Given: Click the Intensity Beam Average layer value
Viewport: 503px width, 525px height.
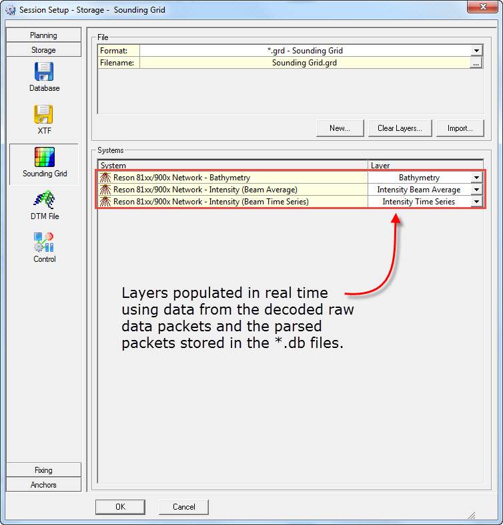Looking at the screenshot, I should click(420, 190).
